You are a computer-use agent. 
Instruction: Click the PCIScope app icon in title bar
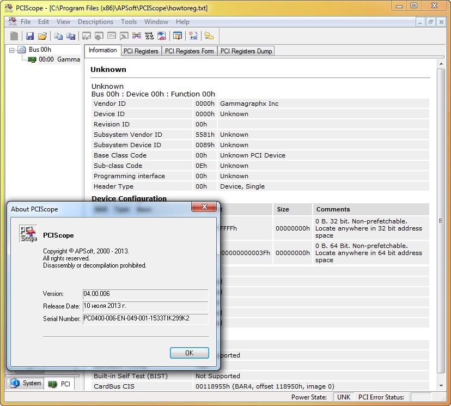(9, 8)
